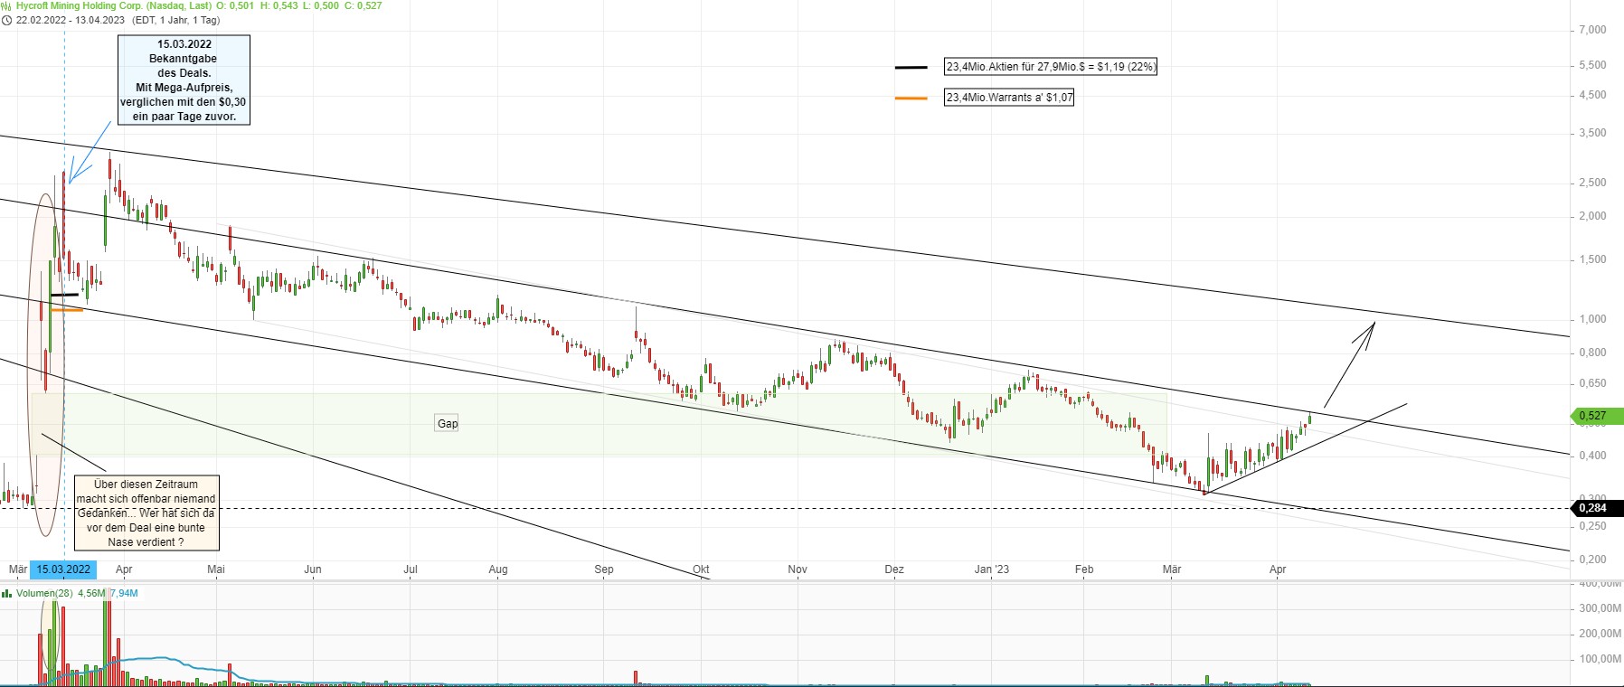Screen dimensions: 1624x687
Task: Select the highlighted 15.03.2022 date marker
Action: click(x=63, y=569)
